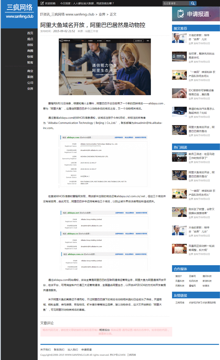Open the 快报 section
Viewport: 220px width, 360px height.
tap(30, 57)
